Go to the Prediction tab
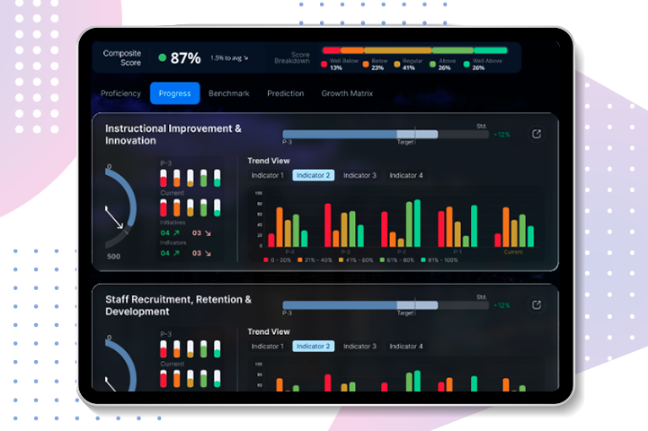The width and height of the screenshot is (648, 431). [x=286, y=93]
